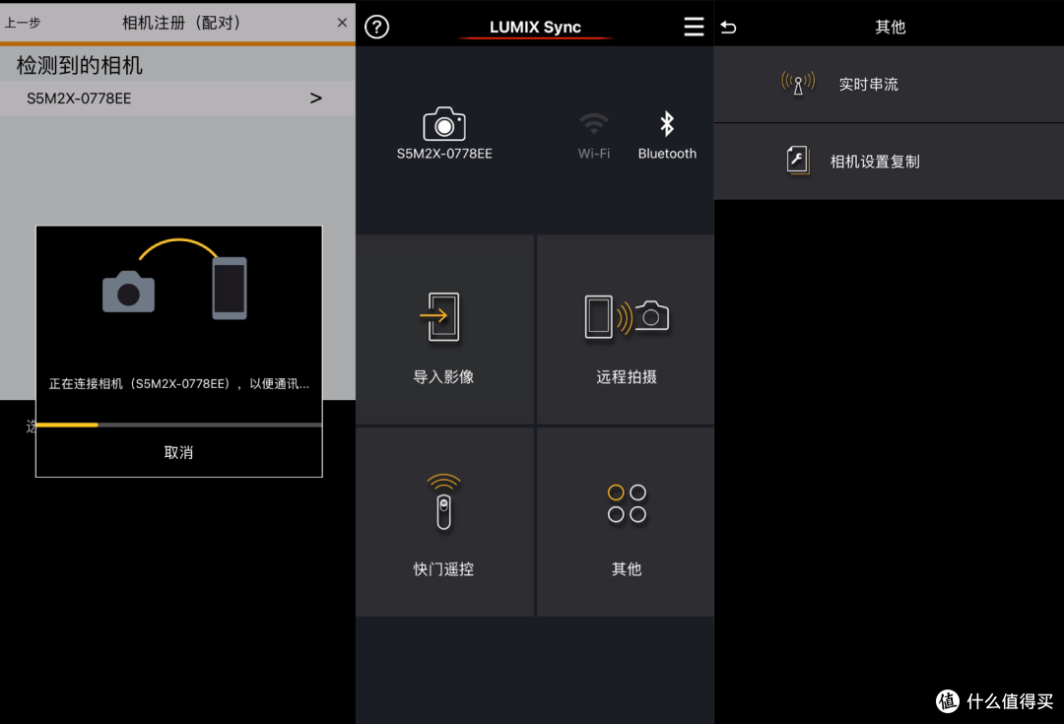The width and height of the screenshot is (1064, 724).
Task: Click the LUMIX Sync title
Action: click(535, 28)
